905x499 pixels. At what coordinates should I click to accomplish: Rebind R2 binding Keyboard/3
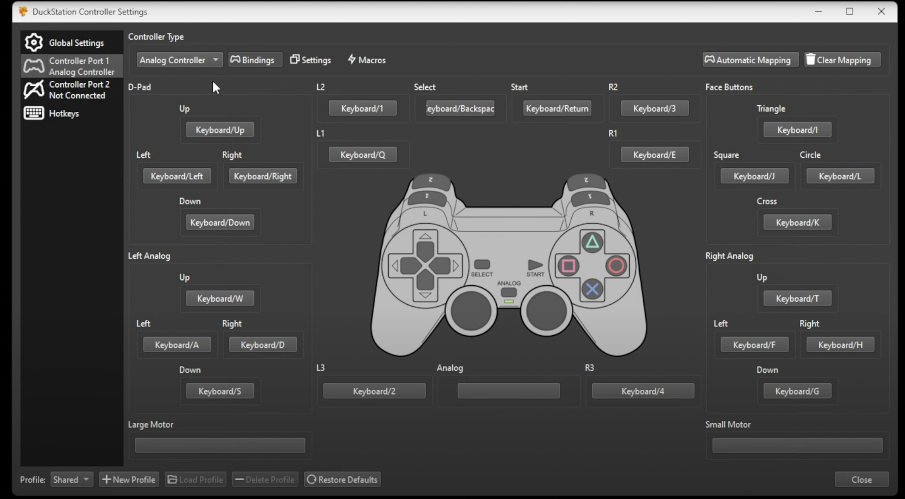654,108
